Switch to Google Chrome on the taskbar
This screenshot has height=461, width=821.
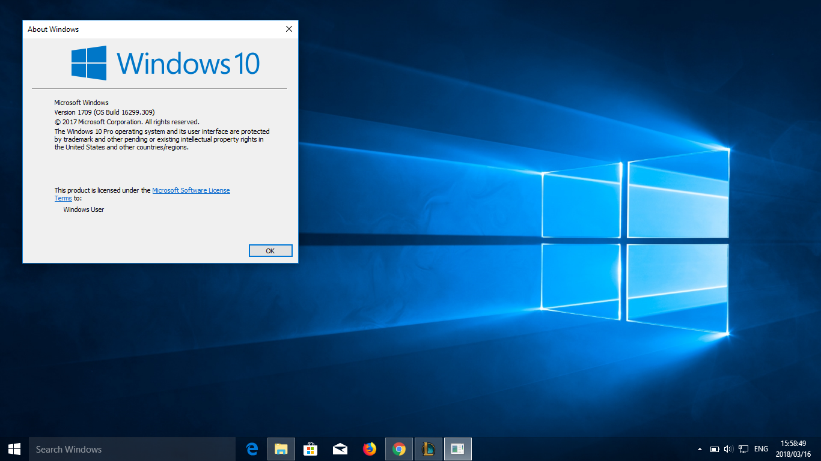(x=398, y=449)
